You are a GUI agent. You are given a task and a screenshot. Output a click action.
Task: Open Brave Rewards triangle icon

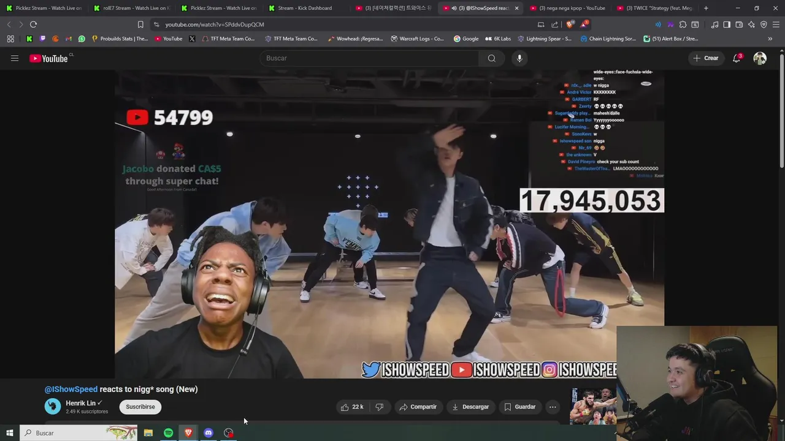(584, 24)
